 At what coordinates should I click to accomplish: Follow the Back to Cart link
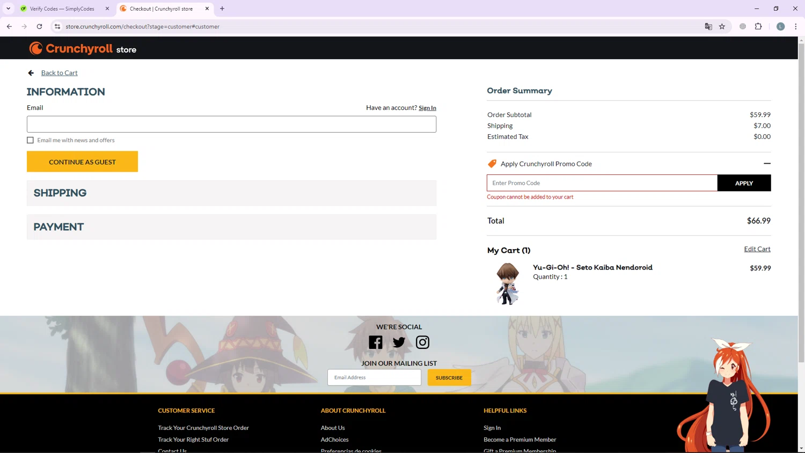60,73
